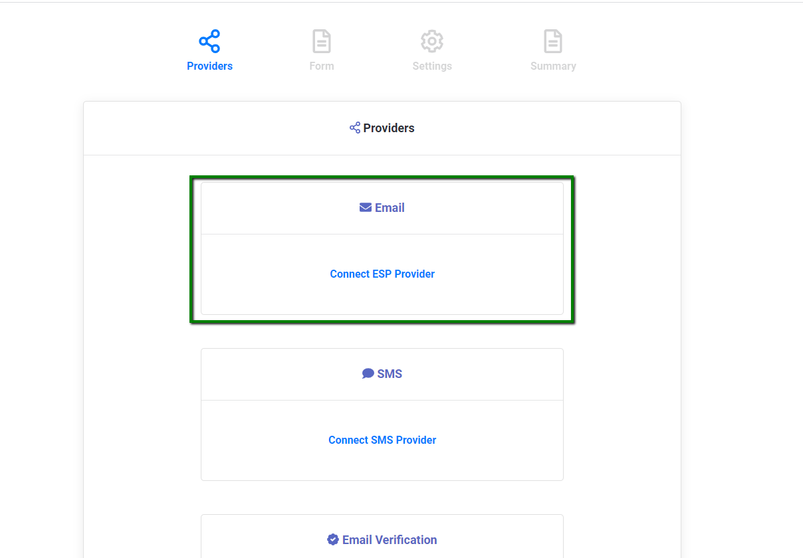Select the highlighted Email provider card
Image resolution: width=803 pixels, height=558 pixels.
click(x=382, y=249)
